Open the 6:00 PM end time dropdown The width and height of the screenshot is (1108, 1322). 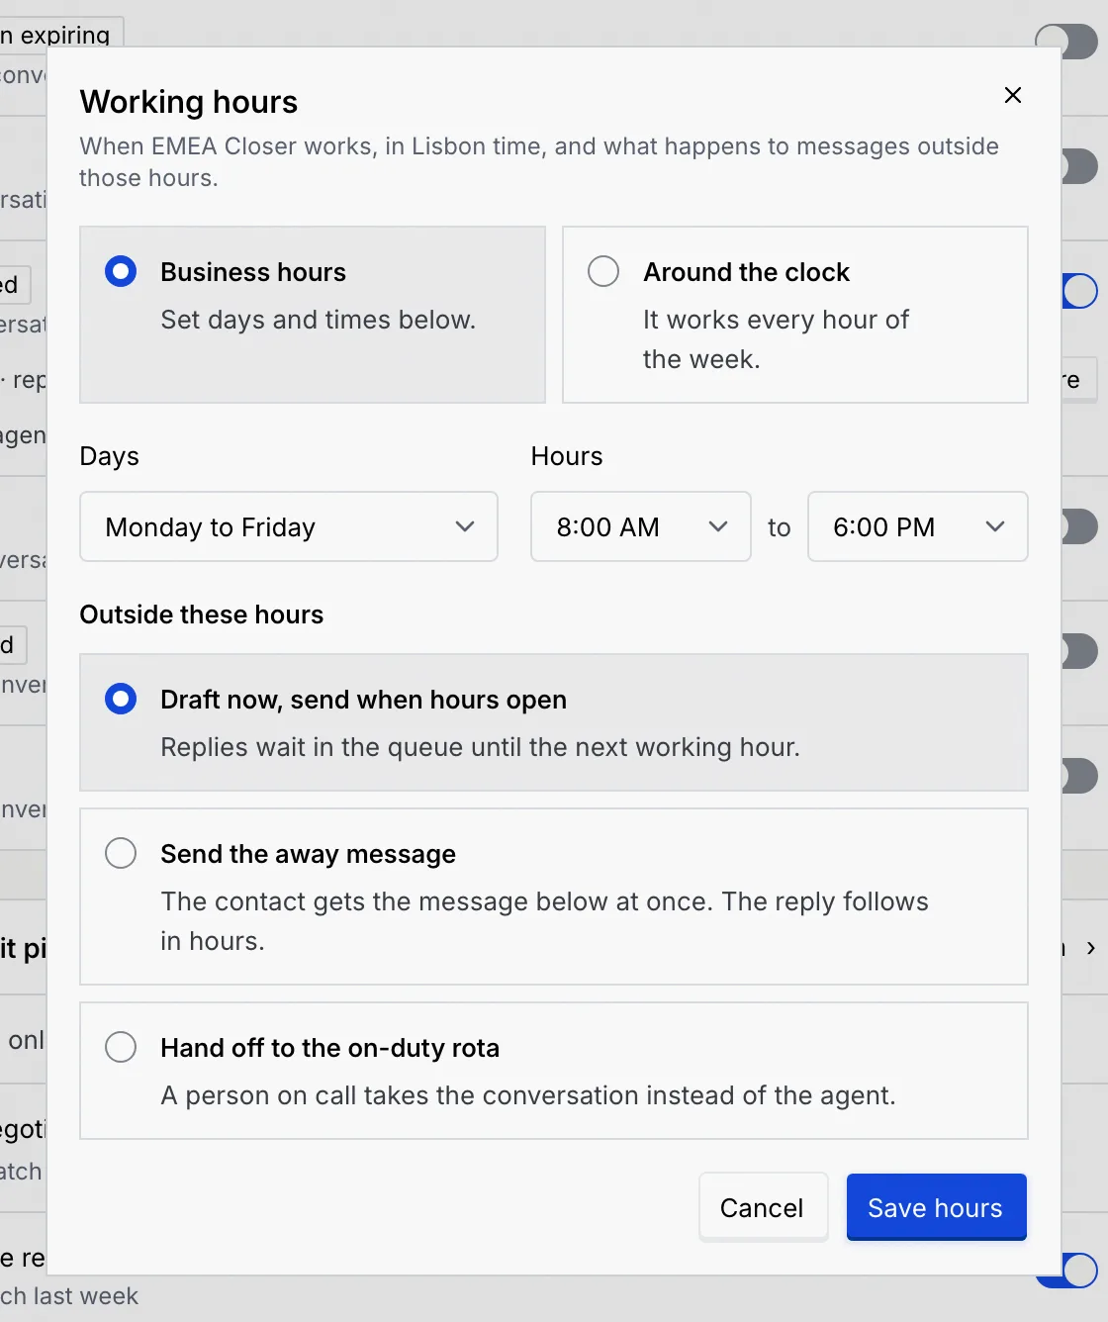918,526
